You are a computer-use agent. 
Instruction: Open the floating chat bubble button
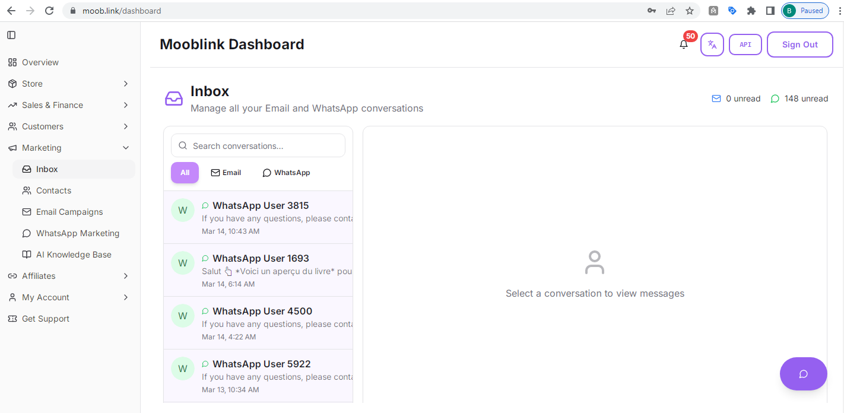coord(803,374)
